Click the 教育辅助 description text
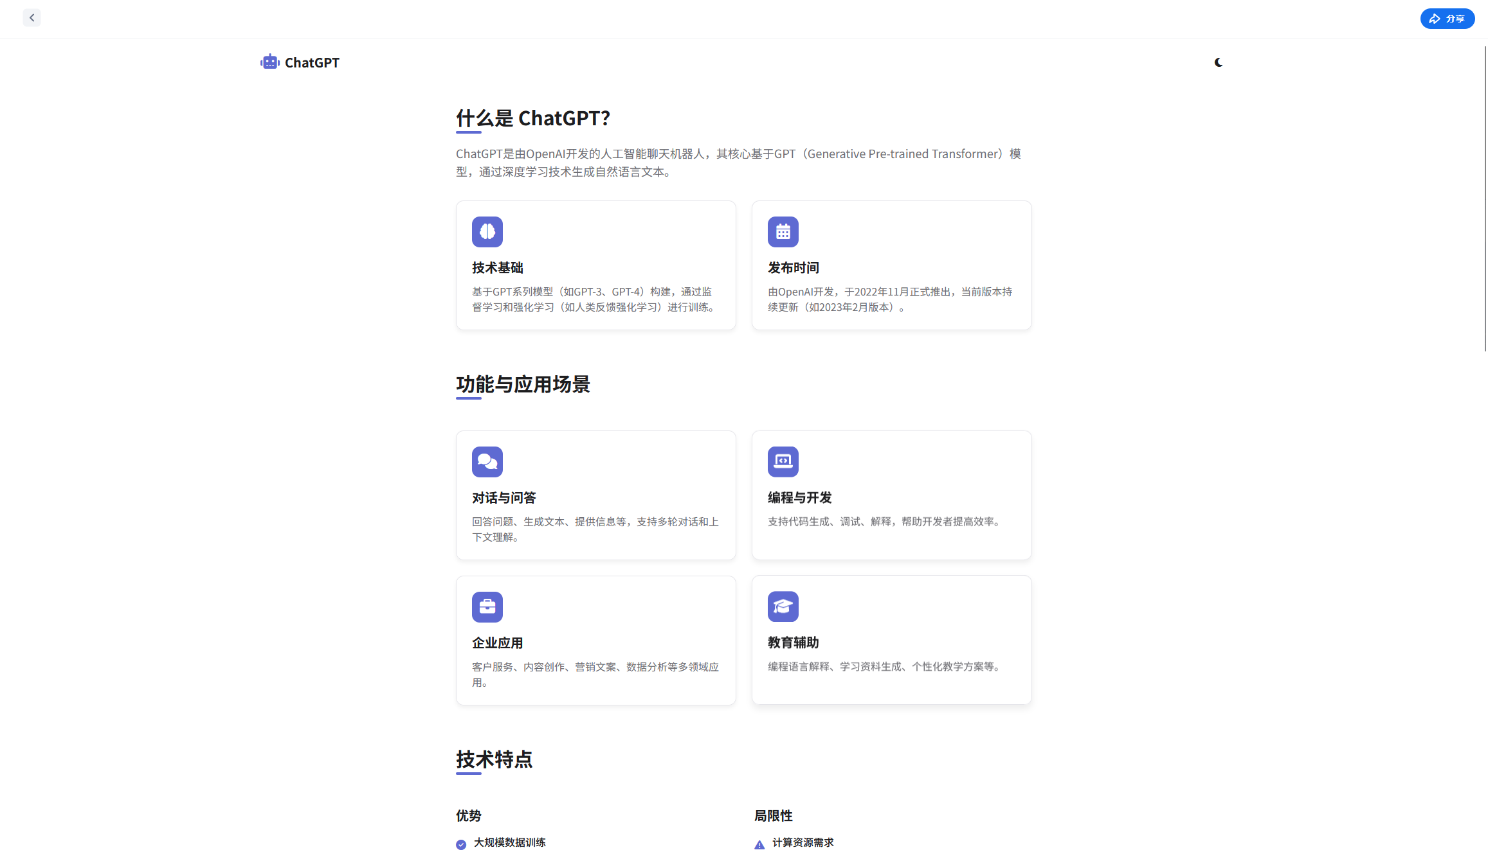1488x850 pixels. 885,667
